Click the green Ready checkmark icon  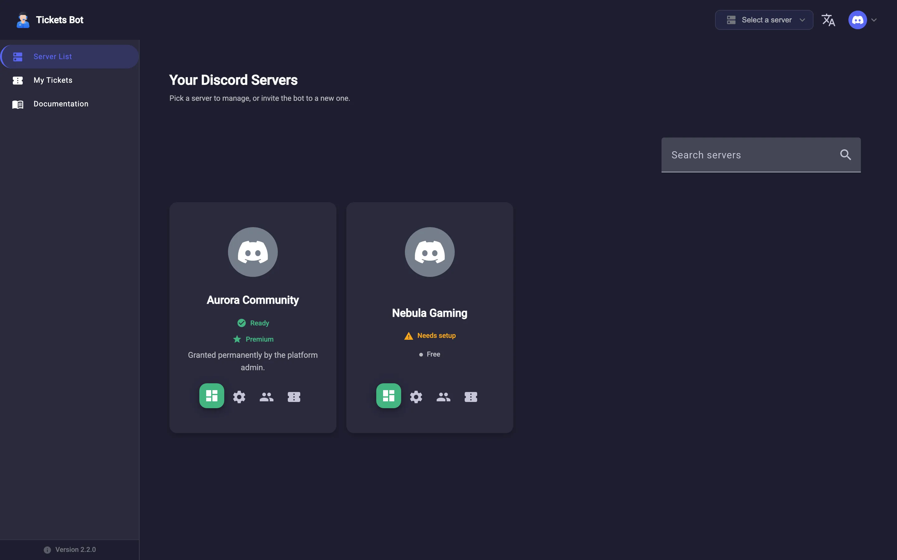pos(241,323)
